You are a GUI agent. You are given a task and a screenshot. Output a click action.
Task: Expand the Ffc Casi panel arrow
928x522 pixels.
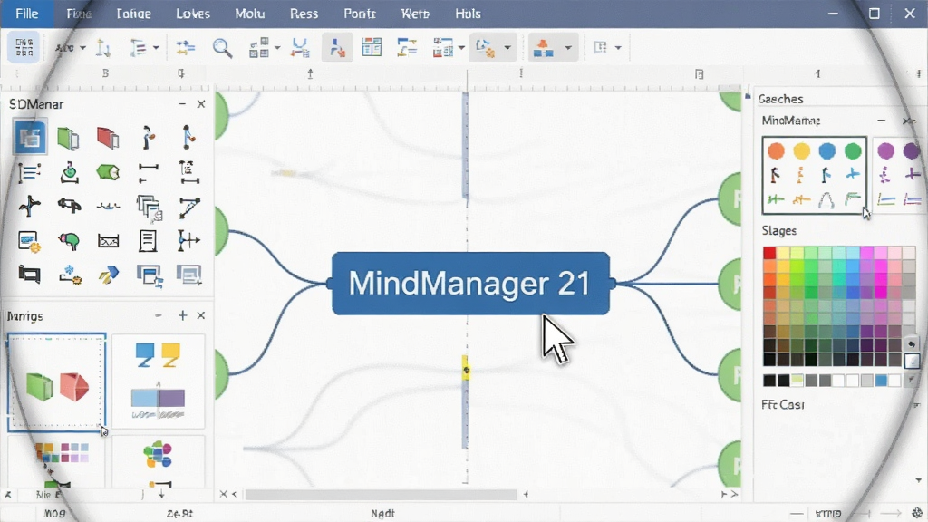click(x=917, y=405)
